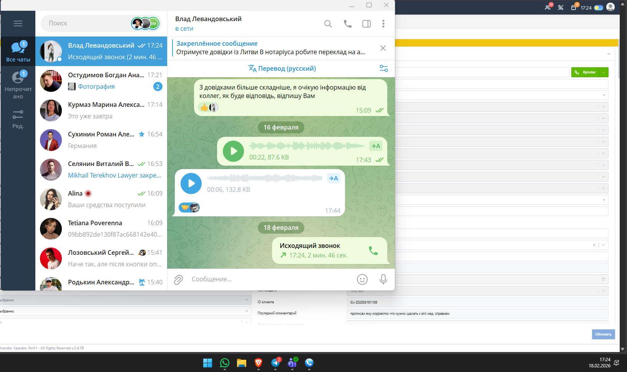
Task: Open the Остудимов Богдан chat
Action: (x=101, y=81)
